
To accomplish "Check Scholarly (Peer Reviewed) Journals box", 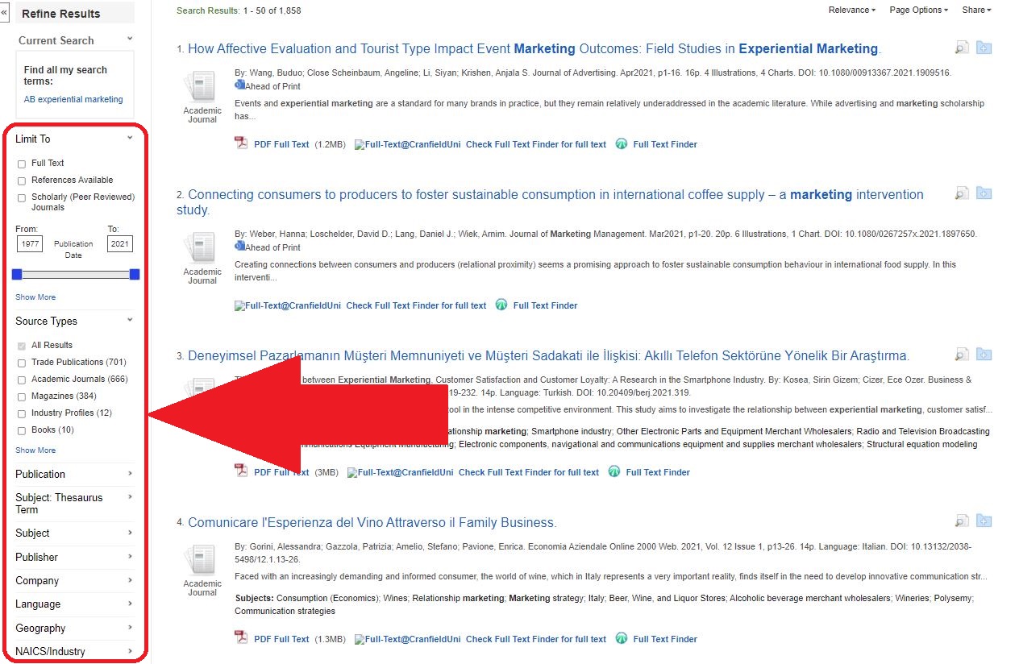I will pyautogui.click(x=22, y=197).
